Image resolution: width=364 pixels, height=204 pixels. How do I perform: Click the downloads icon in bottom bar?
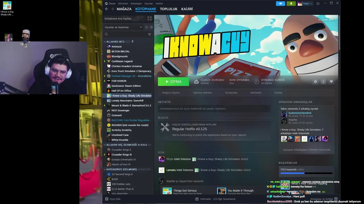(x=197, y=199)
